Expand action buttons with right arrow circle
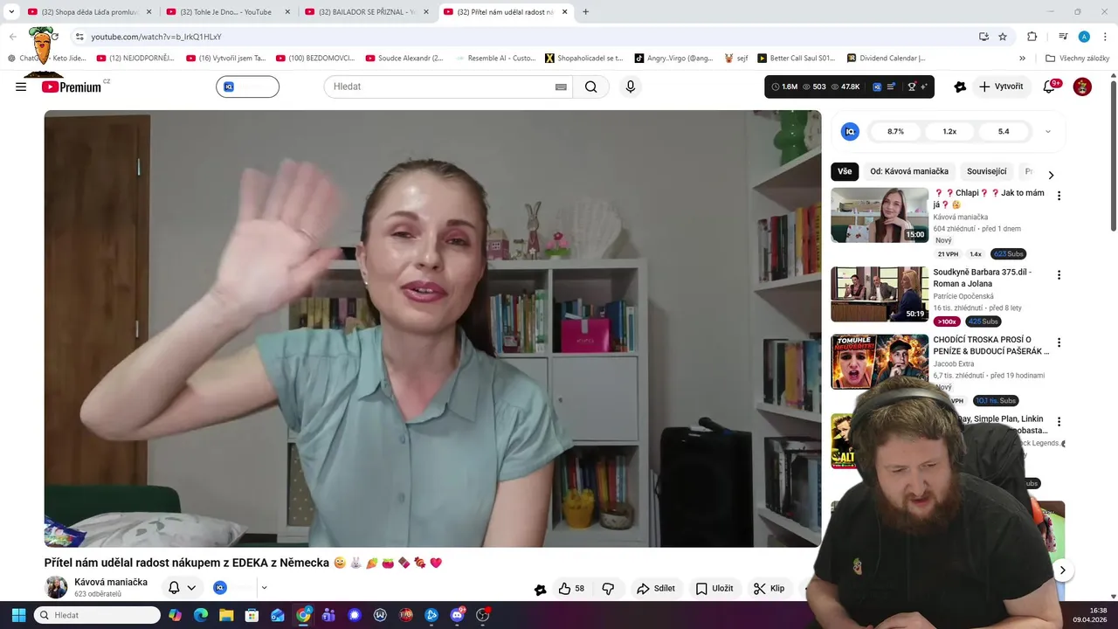The width and height of the screenshot is (1118, 629). 1062,570
